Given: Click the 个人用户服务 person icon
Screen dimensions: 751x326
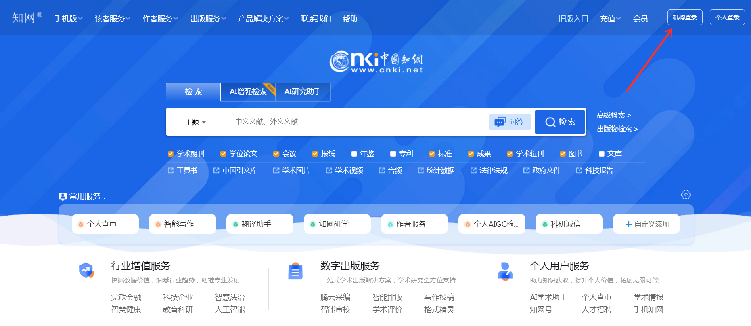Looking at the screenshot, I should [505, 271].
